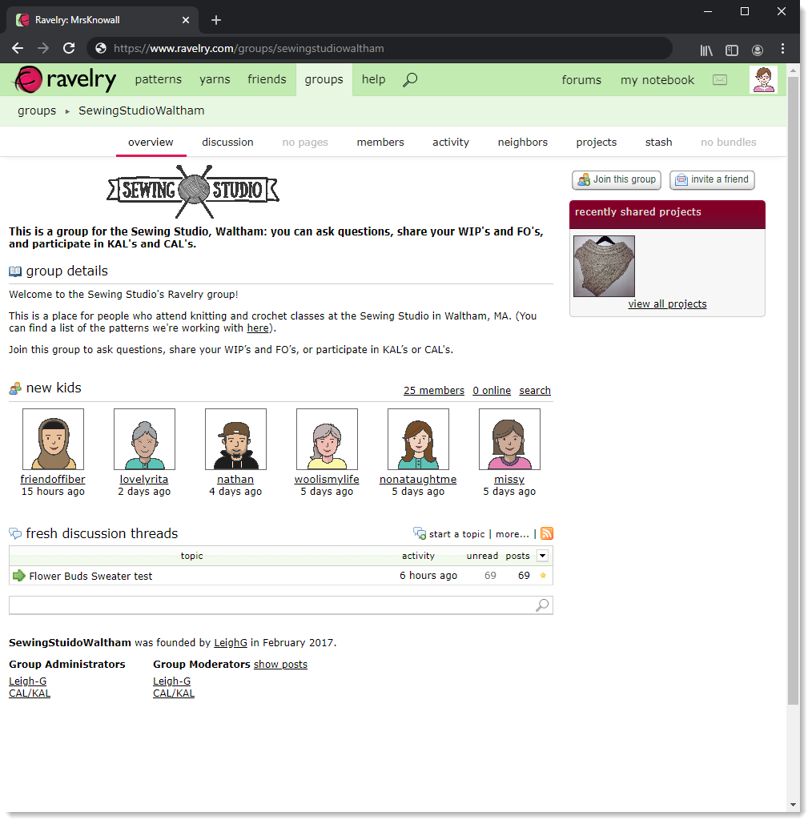Click the groups breadcrumb link

[x=37, y=111]
